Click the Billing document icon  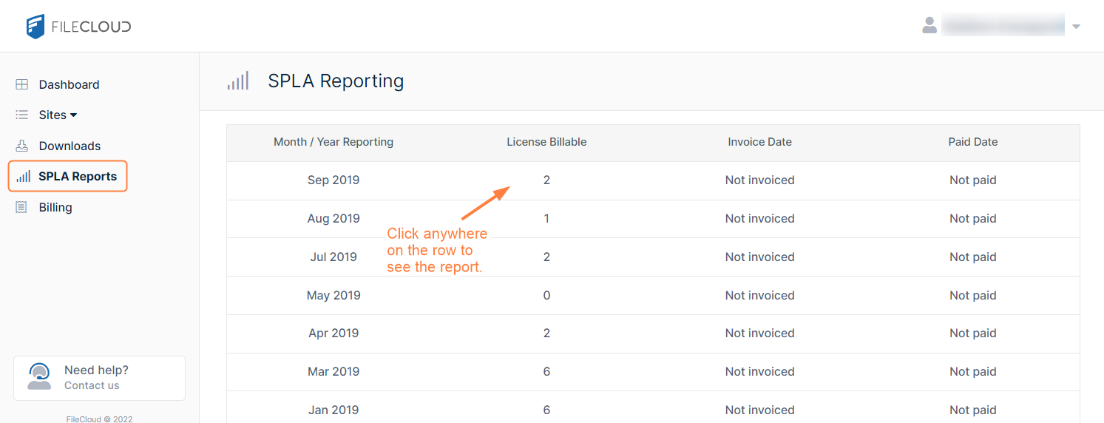[22, 207]
